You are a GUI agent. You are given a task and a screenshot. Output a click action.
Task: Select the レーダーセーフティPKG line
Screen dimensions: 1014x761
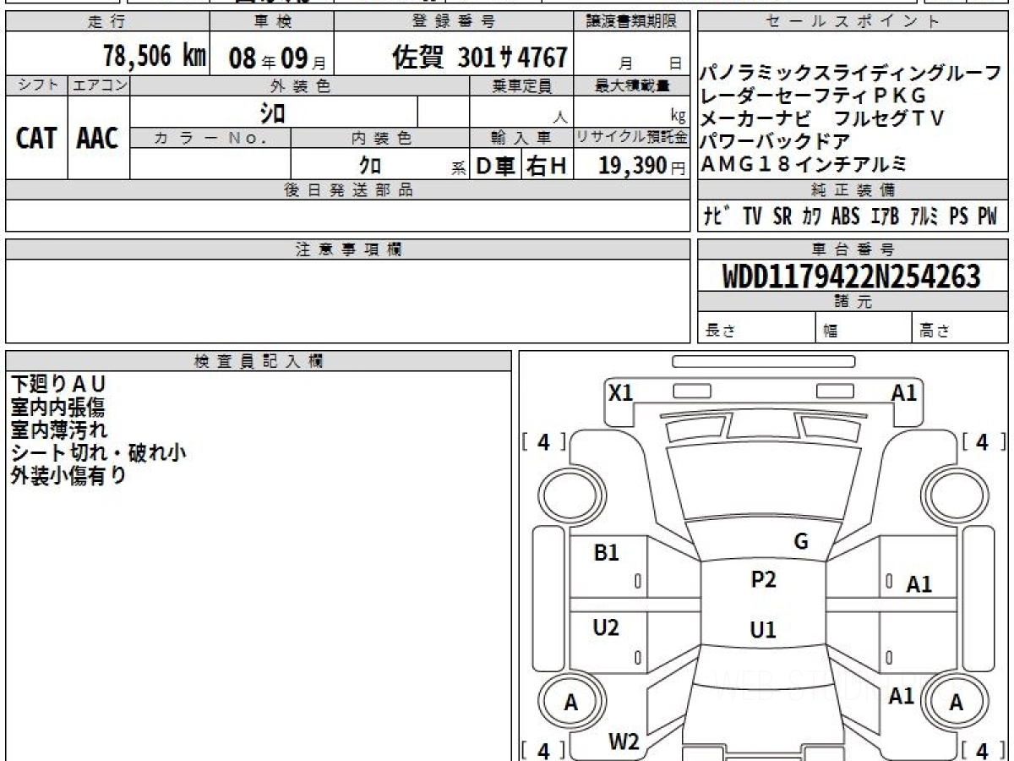(x=813, y=96)
